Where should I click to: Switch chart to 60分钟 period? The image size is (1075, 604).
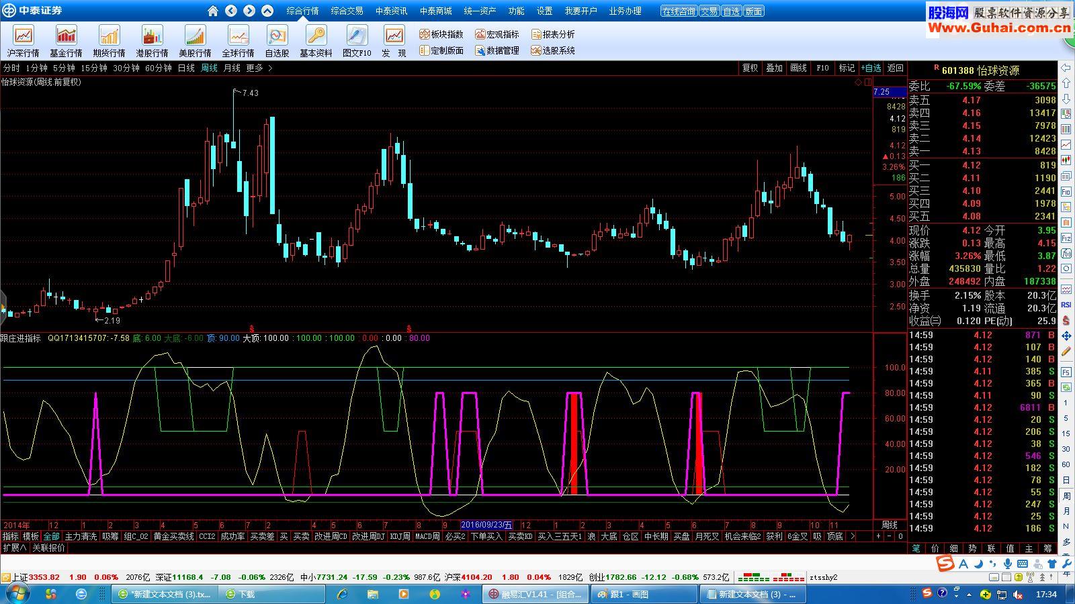tap(159, 68)
